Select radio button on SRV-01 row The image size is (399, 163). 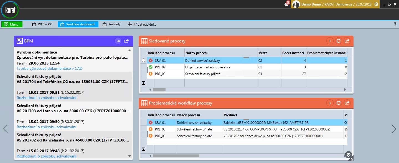tap(143, 60)
